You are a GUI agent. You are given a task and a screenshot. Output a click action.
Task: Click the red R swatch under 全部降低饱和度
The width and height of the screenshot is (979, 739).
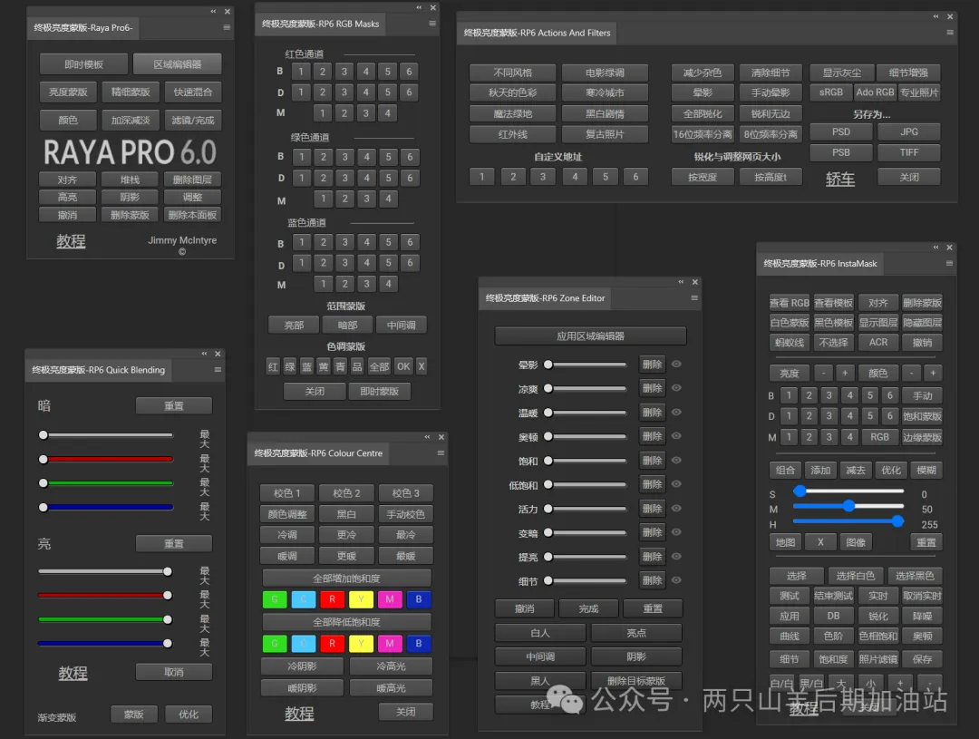[332, 644]
